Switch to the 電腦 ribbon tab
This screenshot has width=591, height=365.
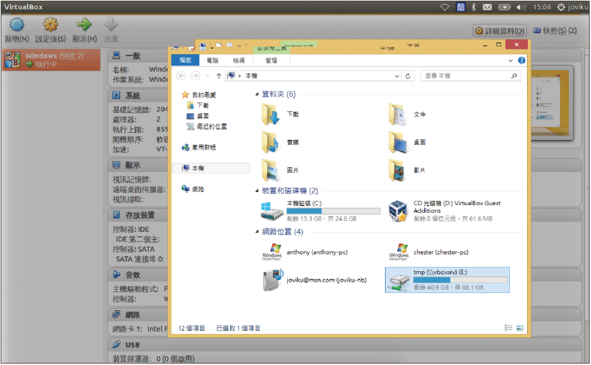coord(212,60)
